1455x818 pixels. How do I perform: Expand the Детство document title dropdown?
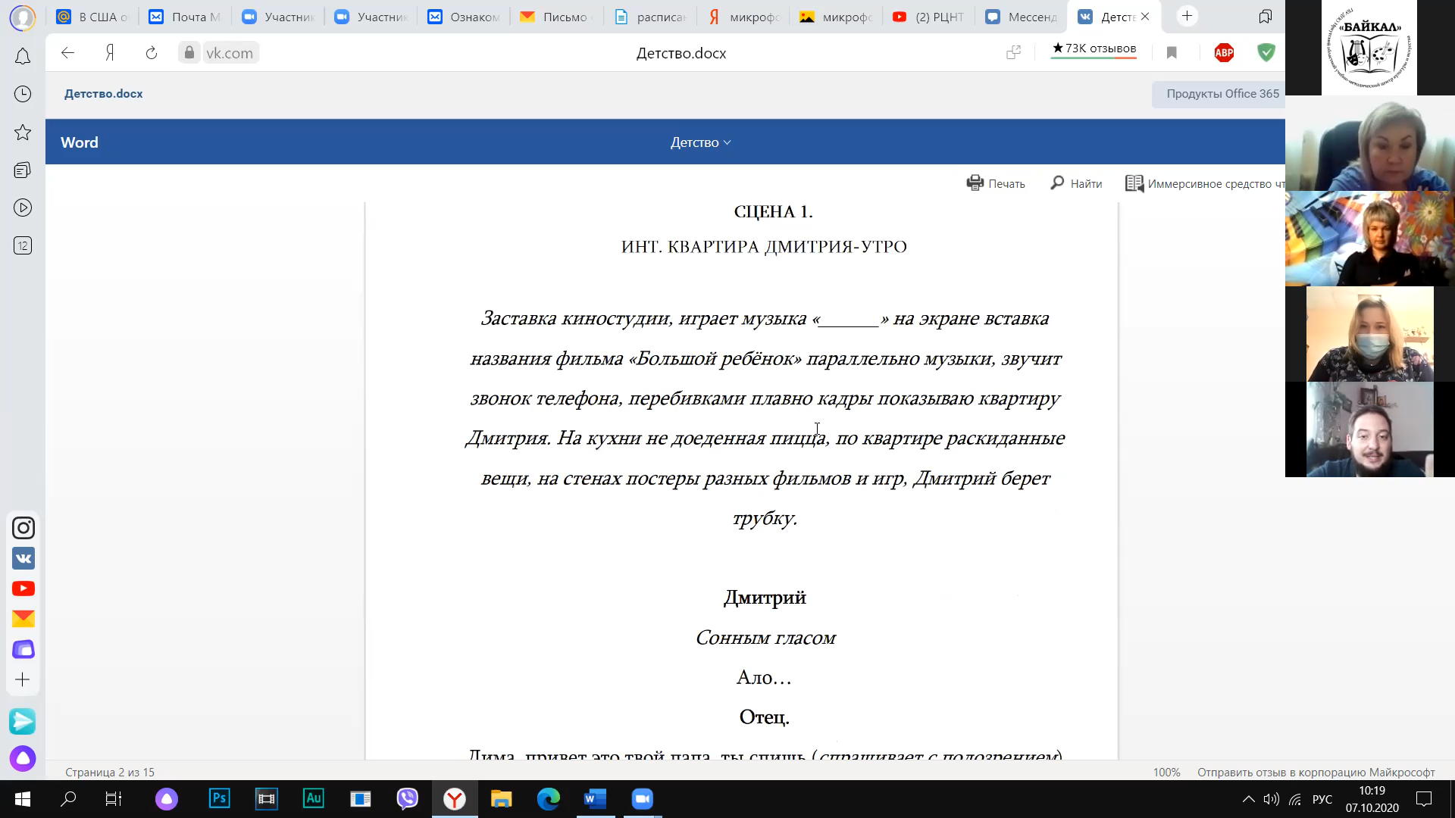tap(700, 142)
